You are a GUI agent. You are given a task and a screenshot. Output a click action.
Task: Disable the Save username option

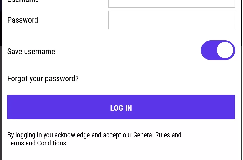(x=218, y=50)
